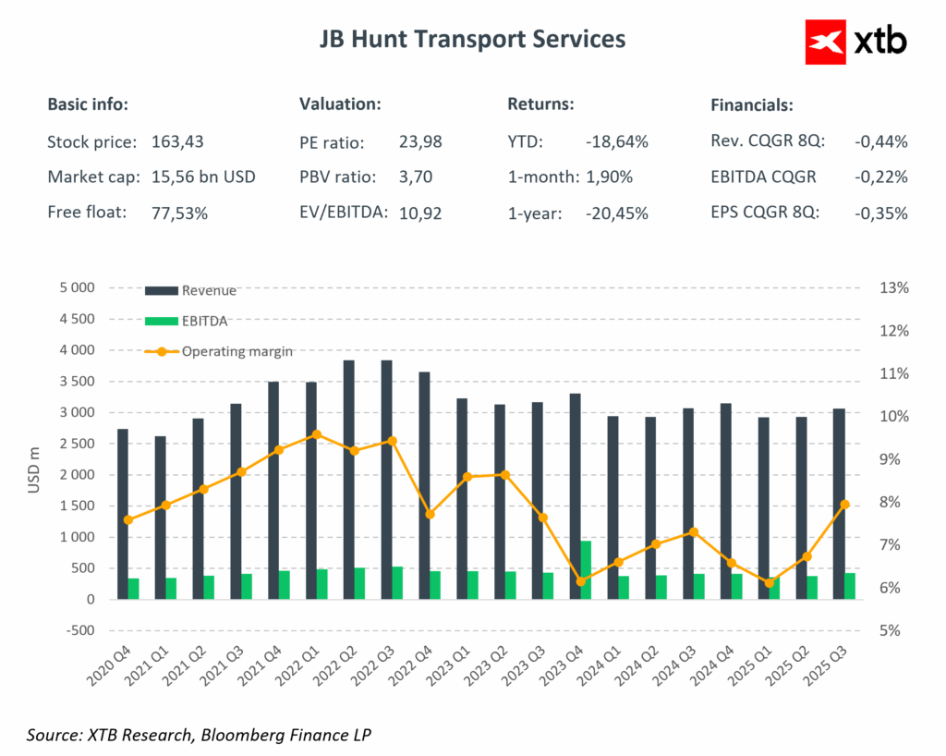Click the Financials heading

pyautogui.click(x=751, y=104)
